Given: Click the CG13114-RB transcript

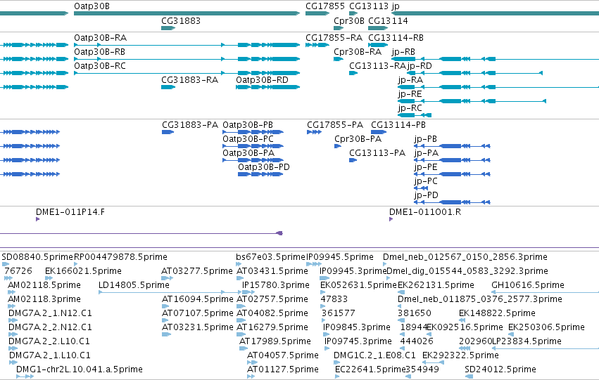Looking at the screenshot, I should (378, 45).
